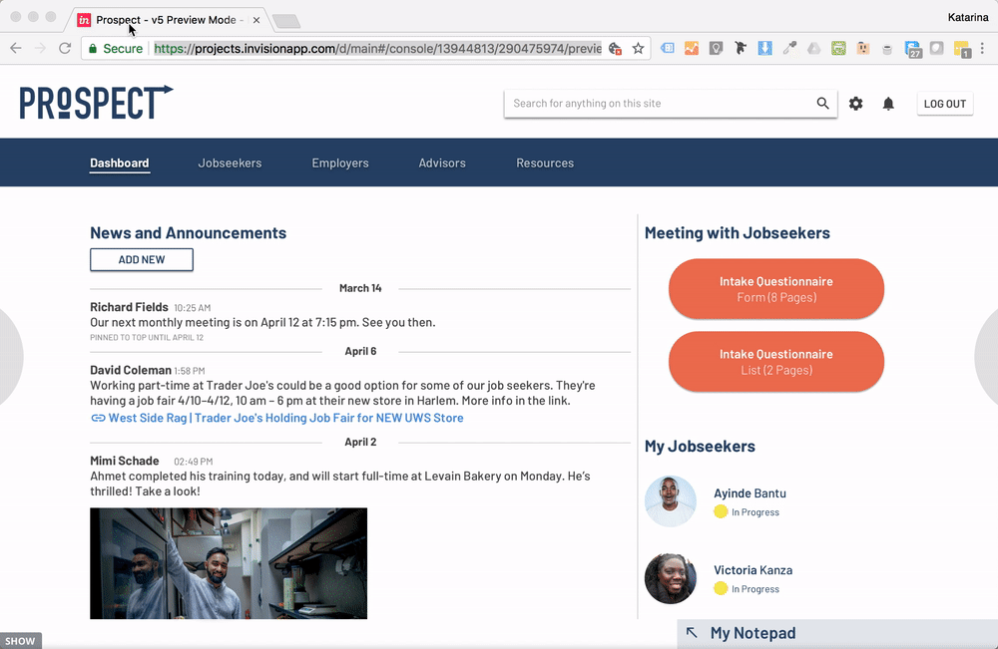Click Ayinde Bantu's yellow In Progress status dot
998x649 pixels.
pyautogui.click(x=721, y=511)
